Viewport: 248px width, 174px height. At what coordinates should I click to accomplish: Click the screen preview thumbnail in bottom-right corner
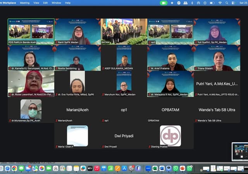point(240,152)
